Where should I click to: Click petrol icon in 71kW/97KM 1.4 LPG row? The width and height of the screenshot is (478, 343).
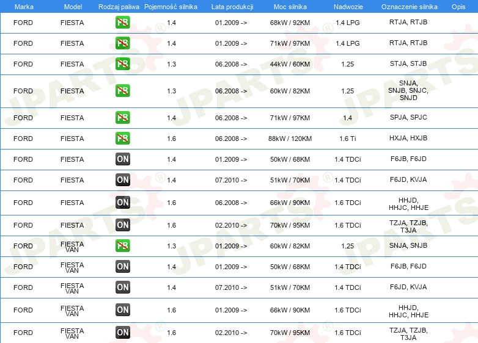pyautogui.click(x=122, y=43)
